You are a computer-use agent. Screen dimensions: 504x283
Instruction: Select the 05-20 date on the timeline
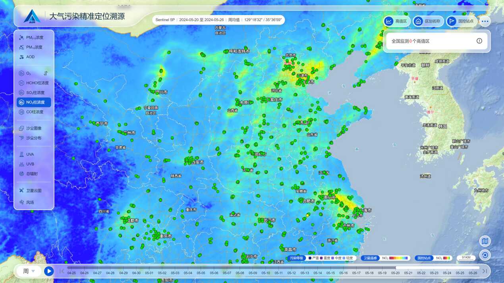pyautogui.click(x=396, y=273)
